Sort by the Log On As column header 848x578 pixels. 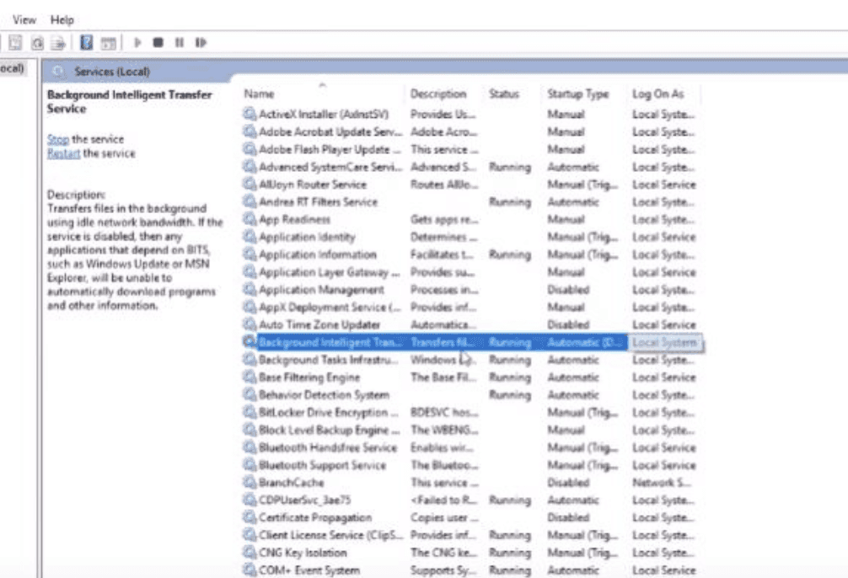[664, 94]
